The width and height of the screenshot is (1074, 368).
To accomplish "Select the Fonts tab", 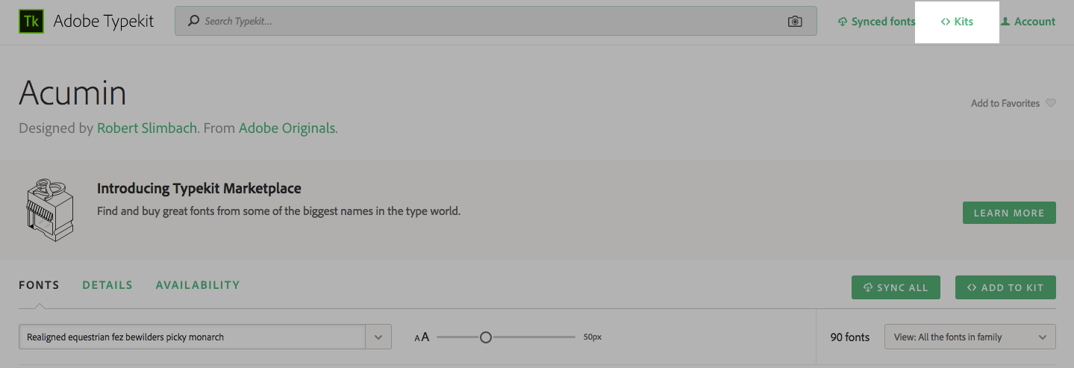I will [39, 285].
